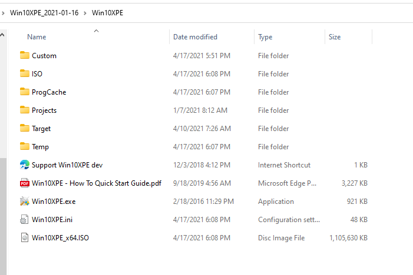The image size is (413, 275).
Task: Click the 'Configuration sett...' type cell
Action: pyautogui.click(x=289, y=220)
